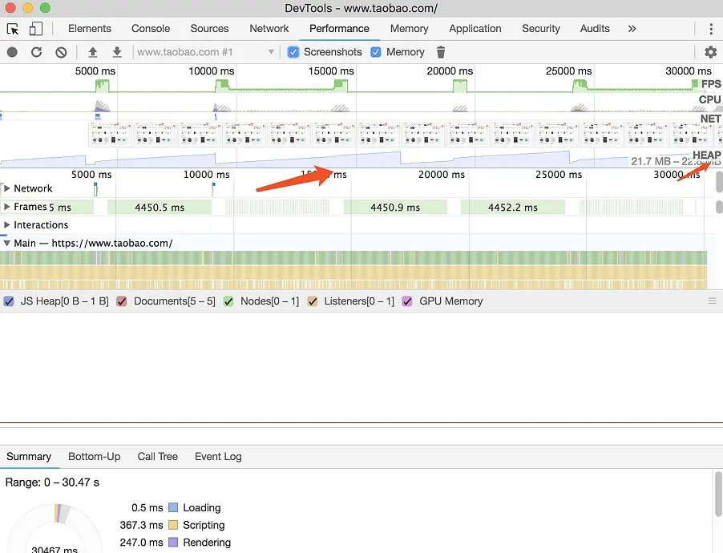
Task: Click the Scripting color swatch in summary
Action: 173,525
